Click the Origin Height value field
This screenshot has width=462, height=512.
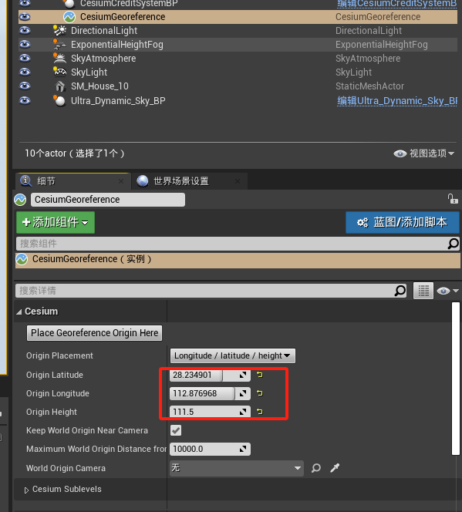click(x=210, y=412)
